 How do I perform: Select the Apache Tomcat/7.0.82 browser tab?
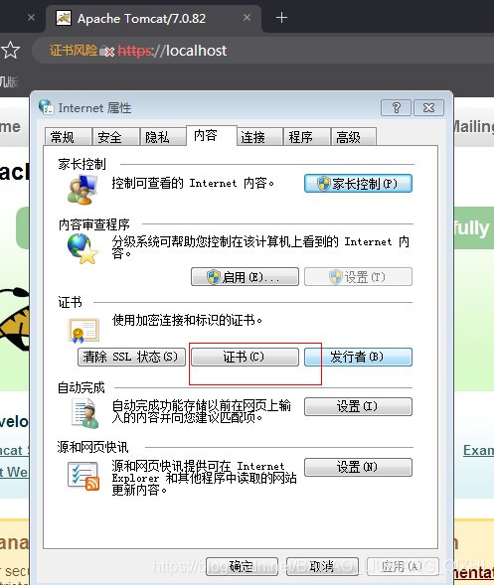coord(153,19)
